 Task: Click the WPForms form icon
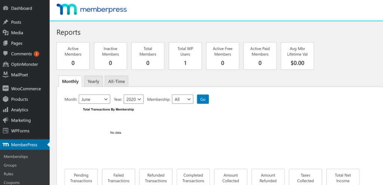[5, 131]
